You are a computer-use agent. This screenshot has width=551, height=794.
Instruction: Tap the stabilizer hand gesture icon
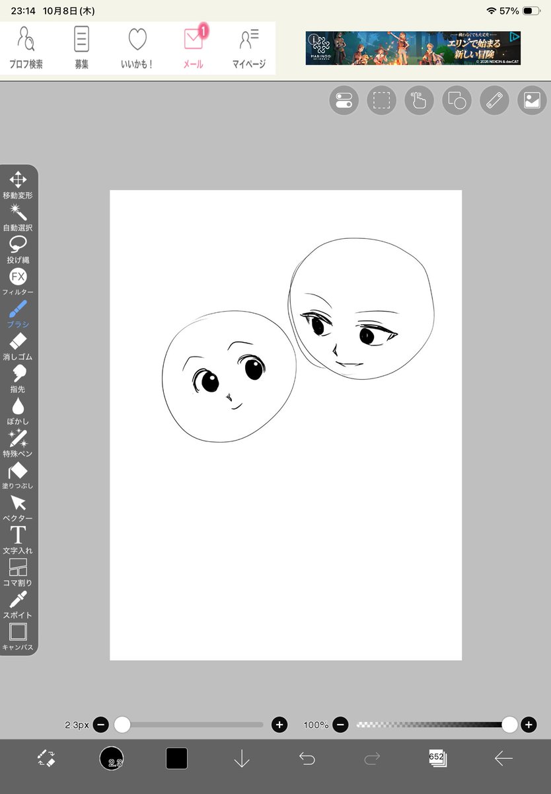coord(419,101)
